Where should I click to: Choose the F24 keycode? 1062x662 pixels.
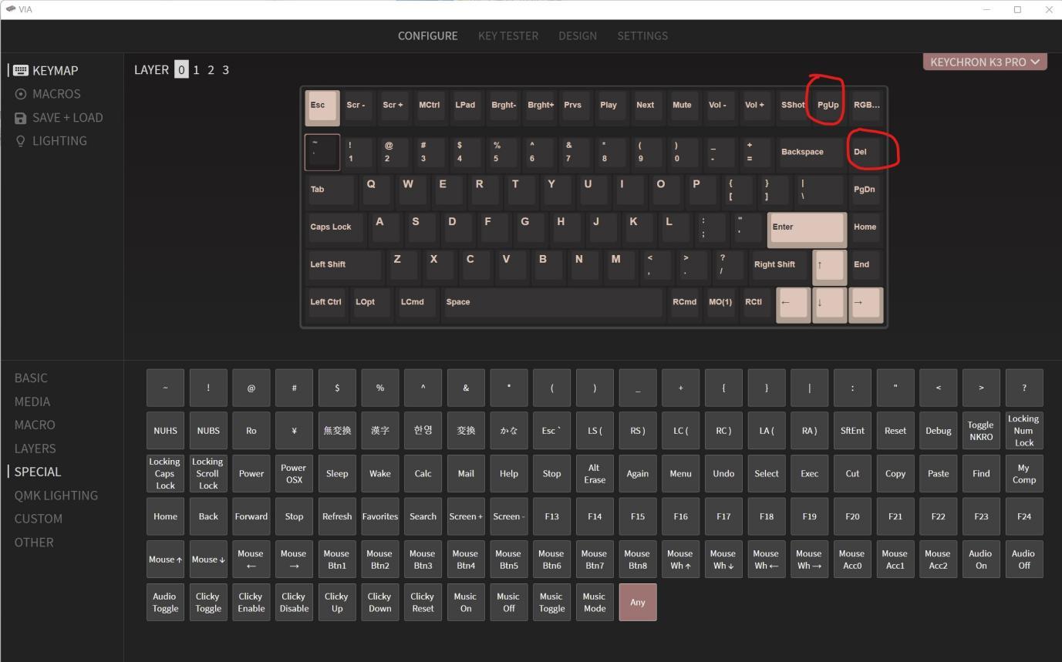1024,516
